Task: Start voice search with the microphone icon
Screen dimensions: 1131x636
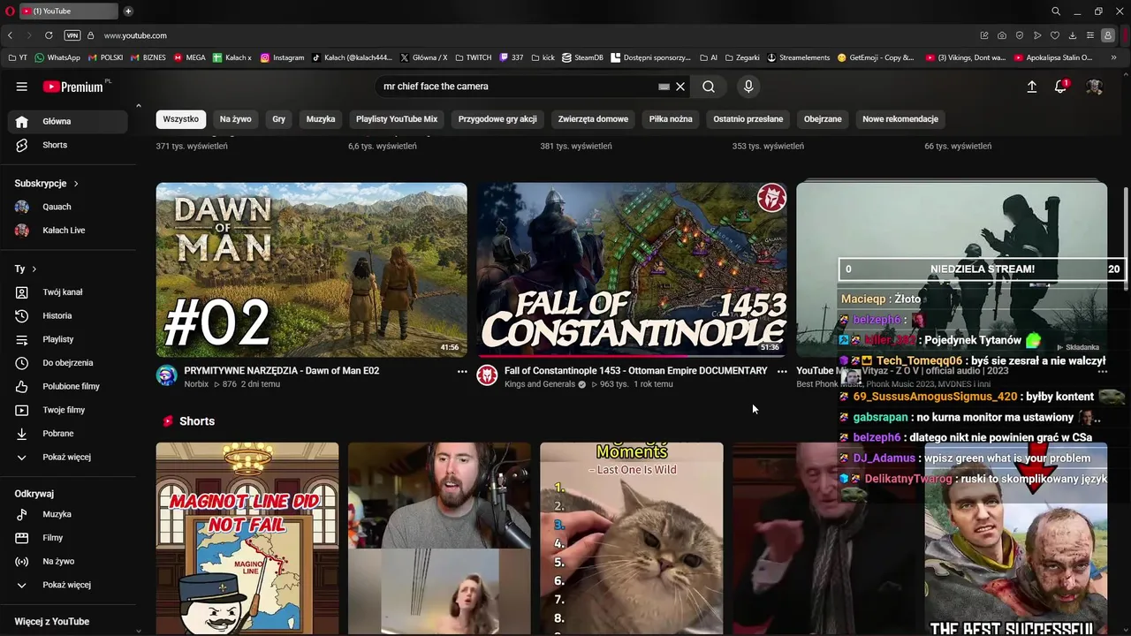Action: click(x=748, y=87)
